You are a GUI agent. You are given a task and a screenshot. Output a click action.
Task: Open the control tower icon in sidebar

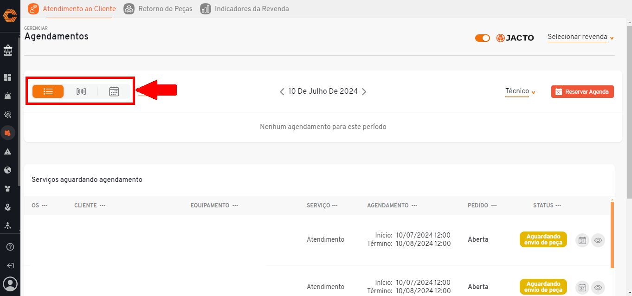[x=7, y=50]
